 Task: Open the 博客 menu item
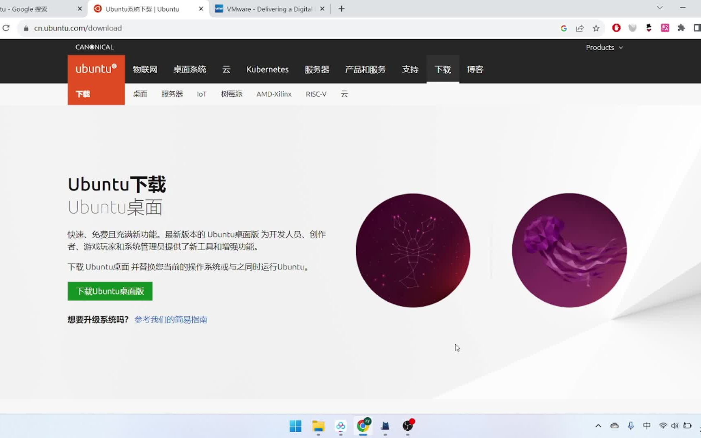click(x=475, y=69)
